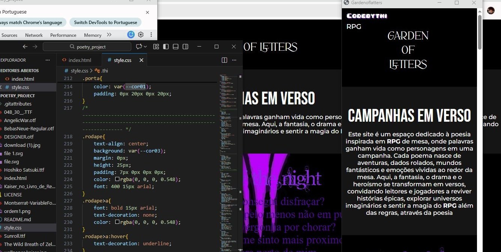Toggle the bottom panel visibility icon

coord(175,47)
